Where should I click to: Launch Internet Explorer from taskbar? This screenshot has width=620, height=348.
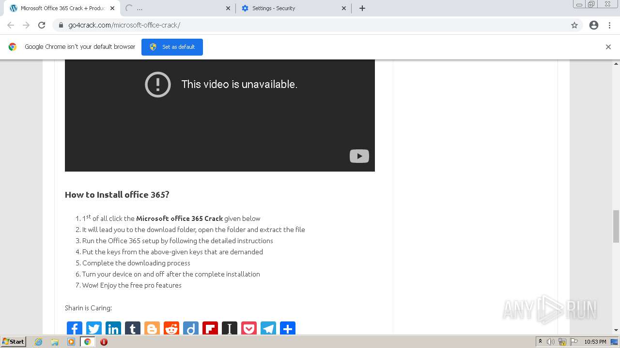click(x=39, y=342)
